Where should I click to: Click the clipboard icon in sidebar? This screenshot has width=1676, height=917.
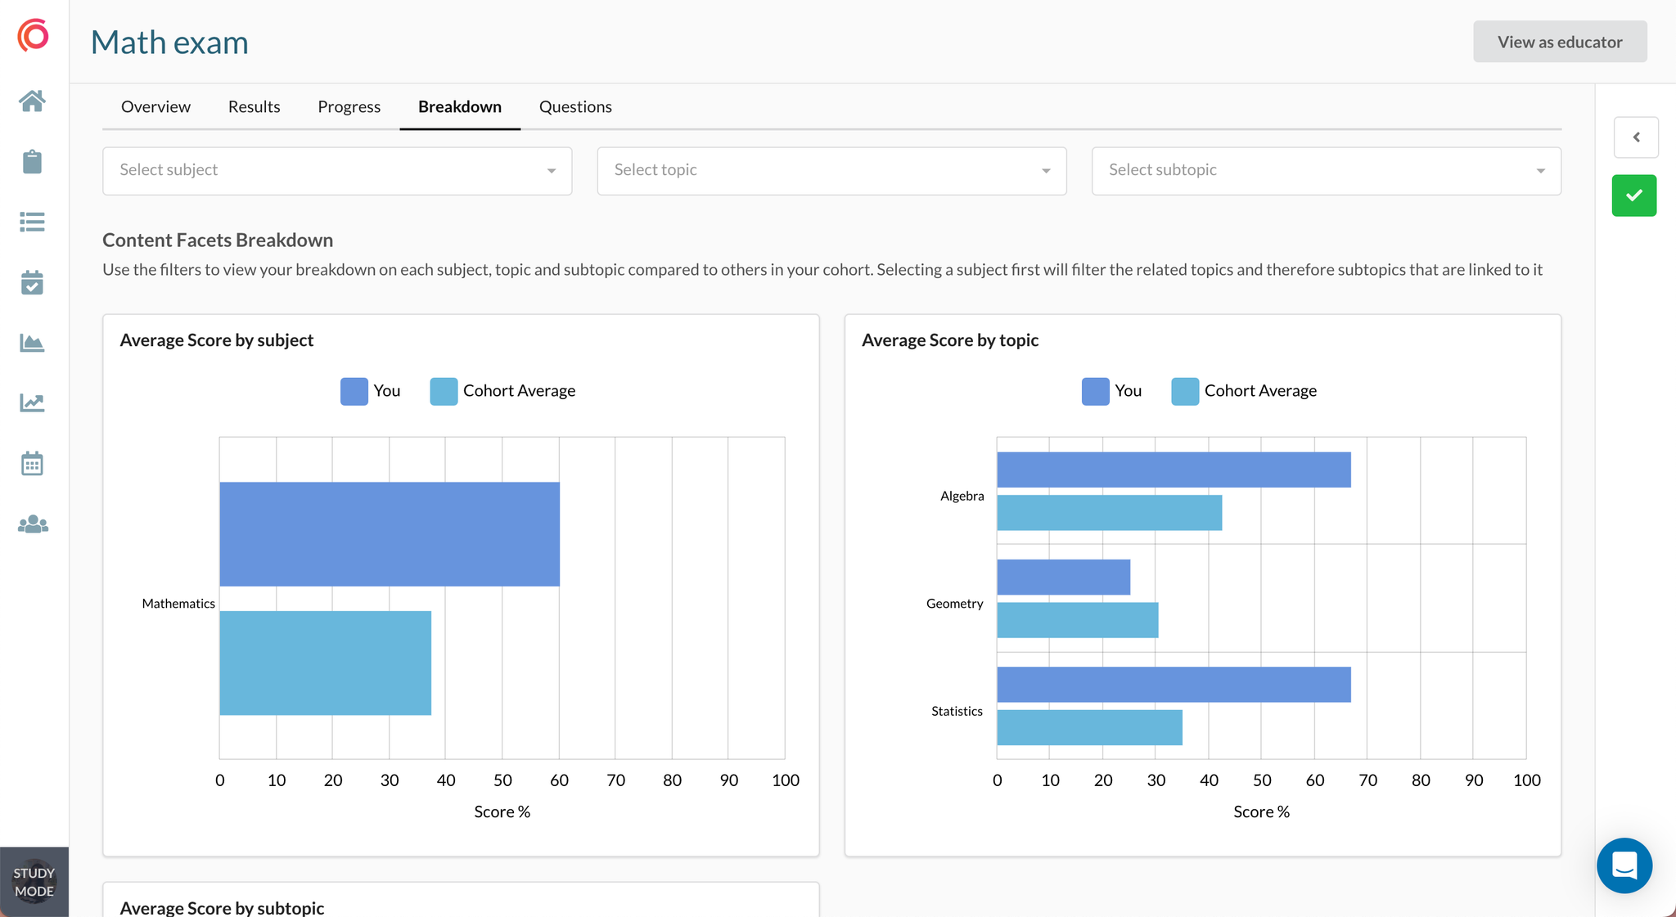pos(32,161)
